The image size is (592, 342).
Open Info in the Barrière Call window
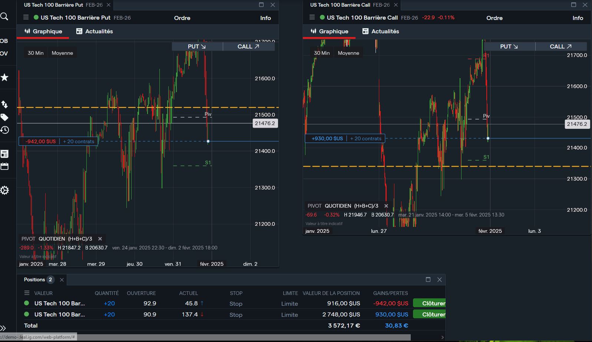[578, 18]
